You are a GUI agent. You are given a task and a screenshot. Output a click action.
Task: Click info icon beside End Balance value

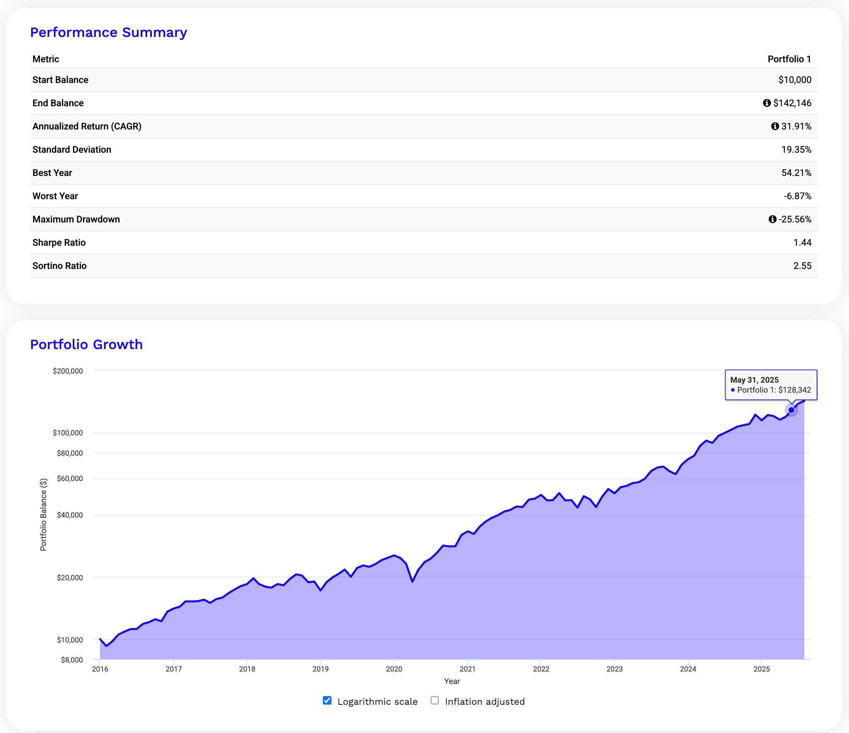point(766,103)
